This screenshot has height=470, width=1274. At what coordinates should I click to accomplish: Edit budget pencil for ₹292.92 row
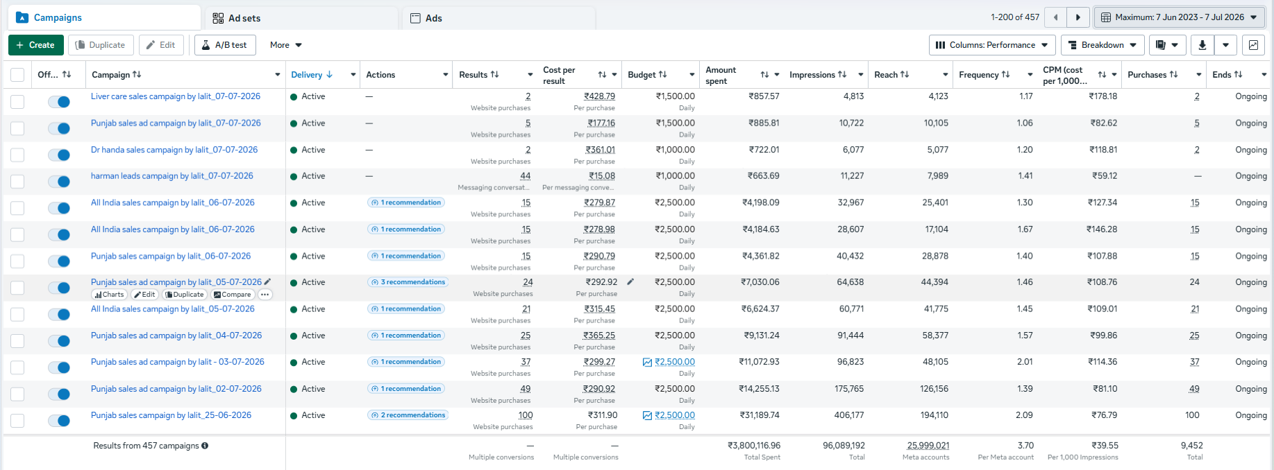630,282
